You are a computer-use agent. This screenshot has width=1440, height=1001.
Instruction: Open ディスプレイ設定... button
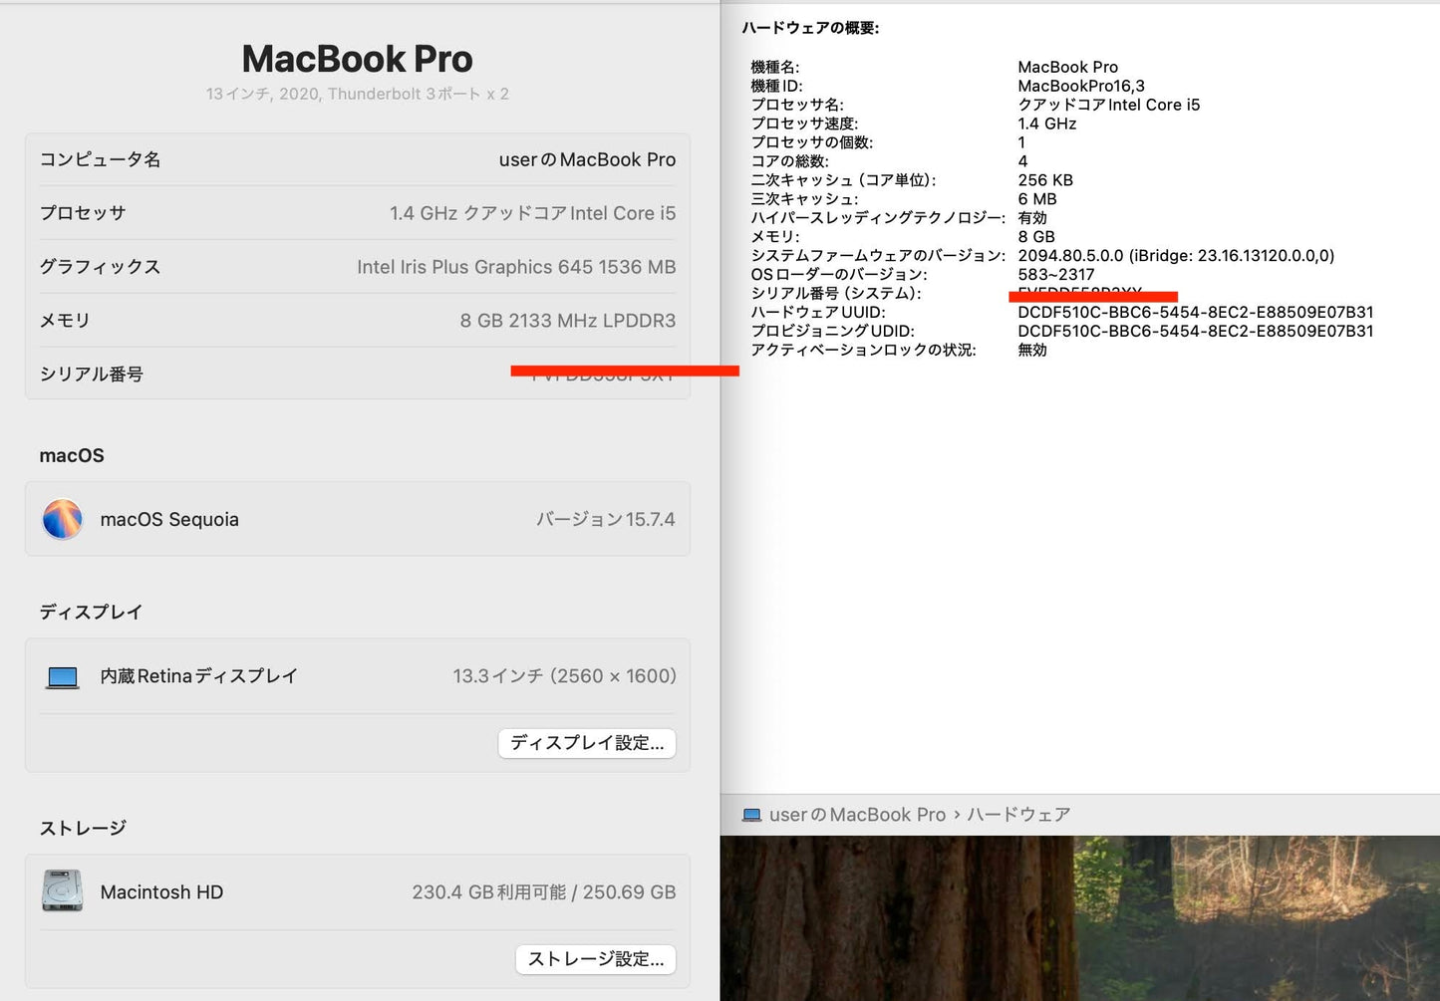pos(587,743)
